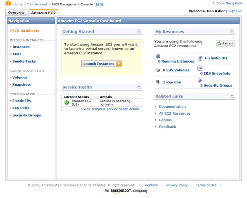Click the EBS Volumes disk icon
Viewport: 247px width, 198px height.
(158, 70)
